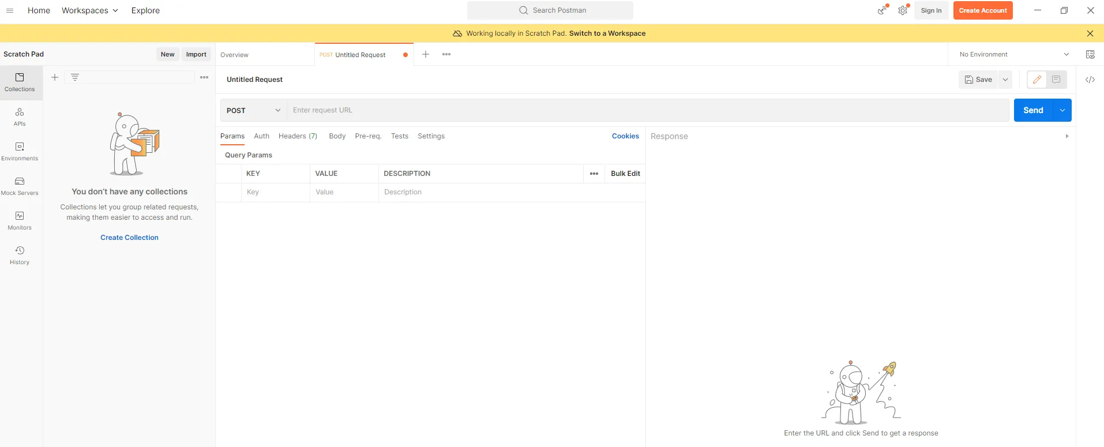Image resolution: width=1104 pixels, height=447 pixels.
Task: Click the Import button
Action: click(196, 54)
